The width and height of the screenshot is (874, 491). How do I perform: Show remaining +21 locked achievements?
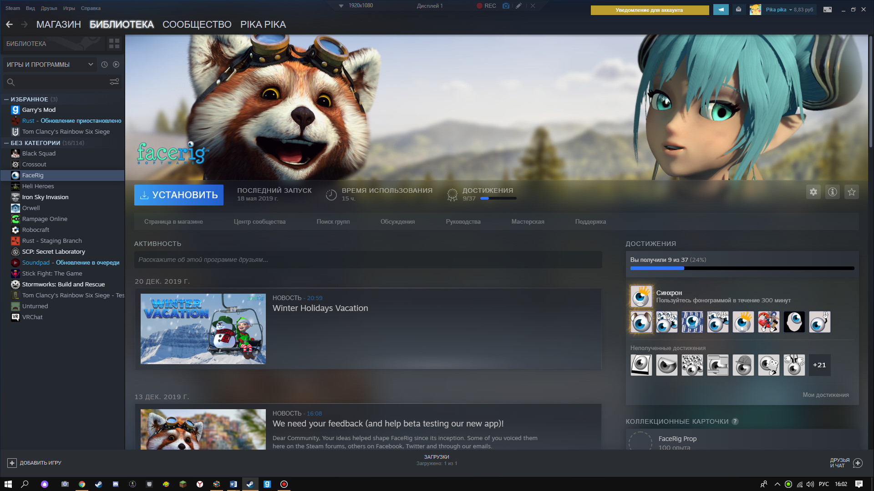(820, 365)
